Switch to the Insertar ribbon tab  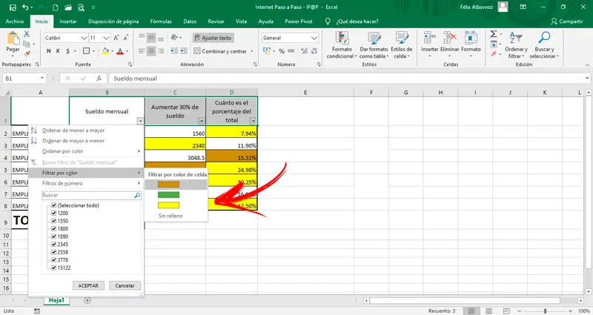coord(68,21)
